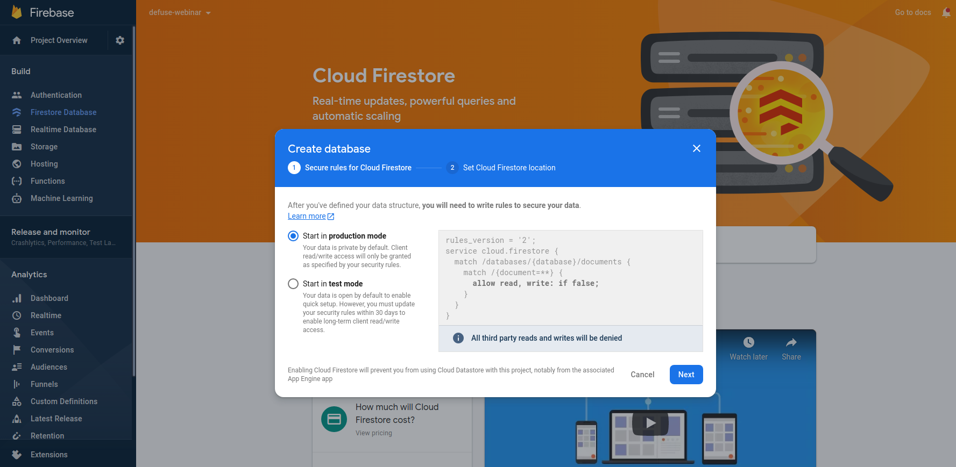Viewport: 956px width, 467px height.
Task: Click the Watch later clock icon
Action: 748,342
